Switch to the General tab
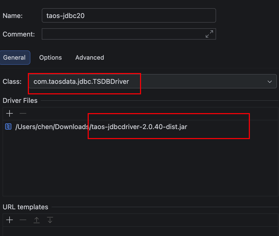279x236 pixels. pos(14,58)
